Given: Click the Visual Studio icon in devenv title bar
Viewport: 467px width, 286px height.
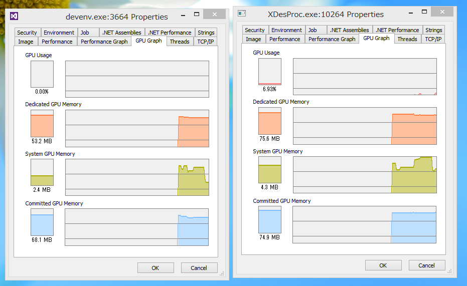Looking at the screenshot, I should [x=14, y=17].
